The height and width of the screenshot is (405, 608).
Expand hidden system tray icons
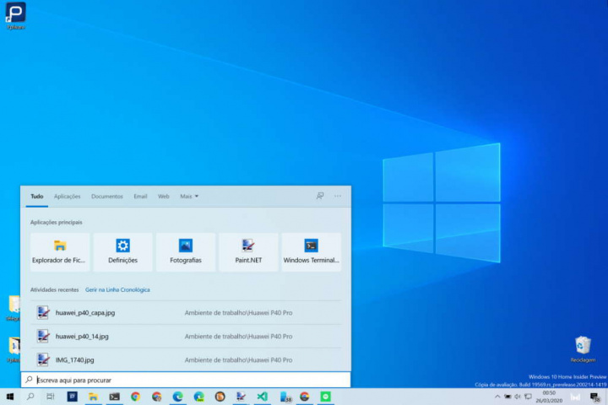(x=497, y=397)
